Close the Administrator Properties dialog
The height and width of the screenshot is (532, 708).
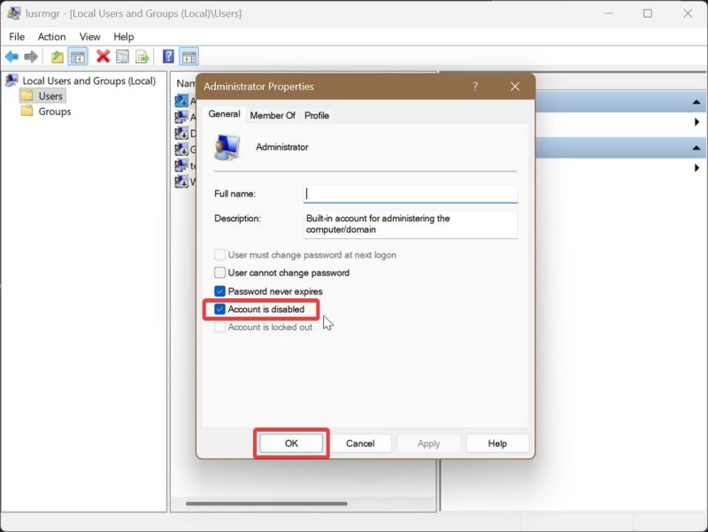tap(515, 86)
